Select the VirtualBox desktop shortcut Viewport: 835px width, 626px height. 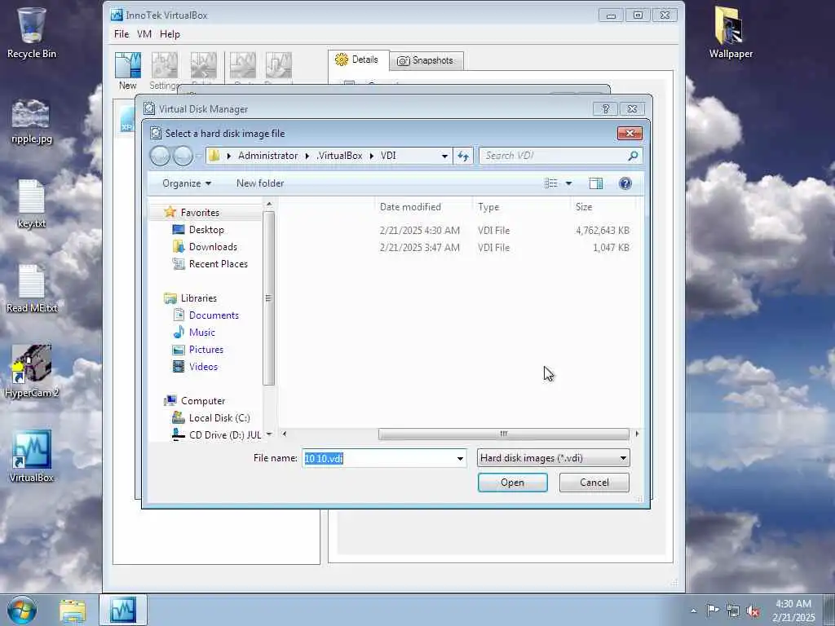32,456
